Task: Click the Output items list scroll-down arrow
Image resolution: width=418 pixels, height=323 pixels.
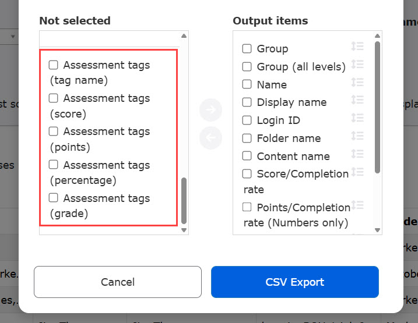Action: pyautogui.click(x=378, y=230)
